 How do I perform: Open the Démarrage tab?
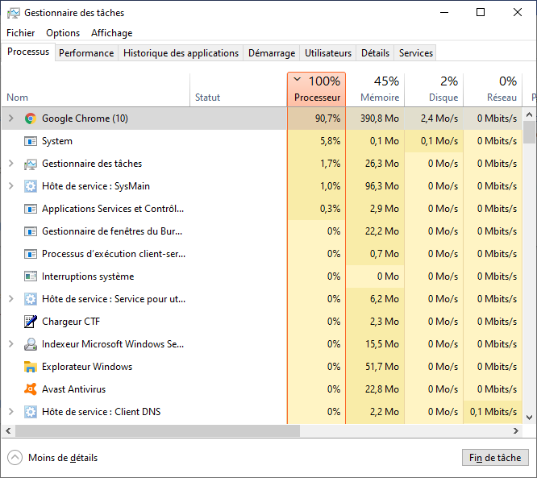272,53
